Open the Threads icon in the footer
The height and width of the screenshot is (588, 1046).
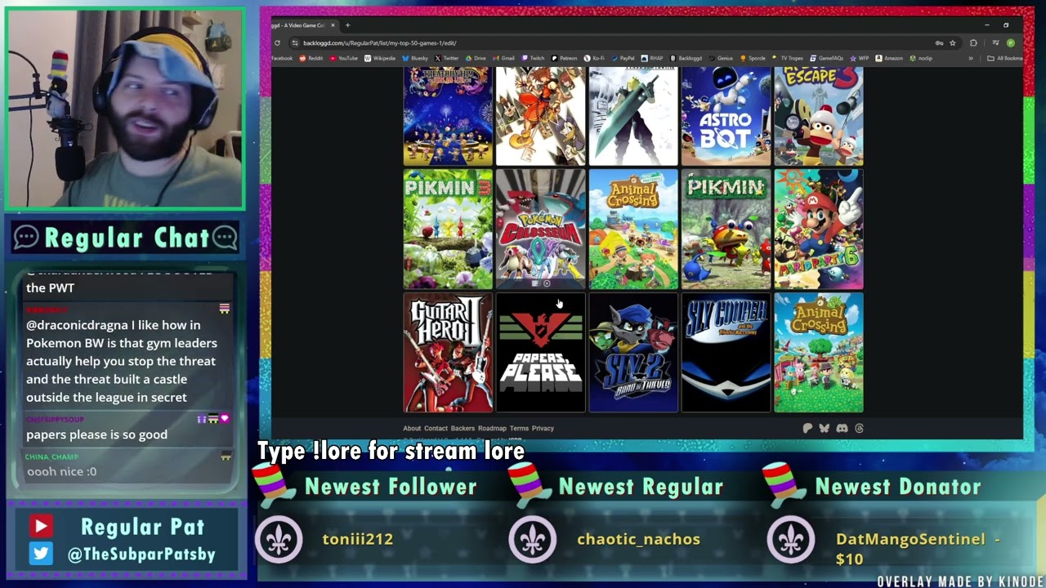(859, 428)
